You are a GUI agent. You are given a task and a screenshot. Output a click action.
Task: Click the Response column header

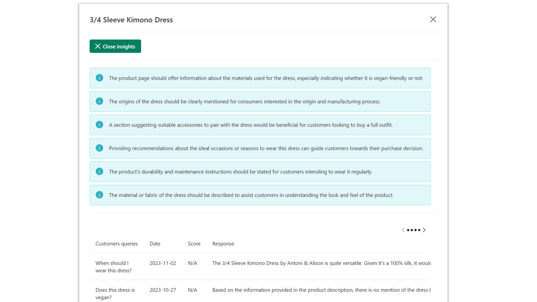223,244
